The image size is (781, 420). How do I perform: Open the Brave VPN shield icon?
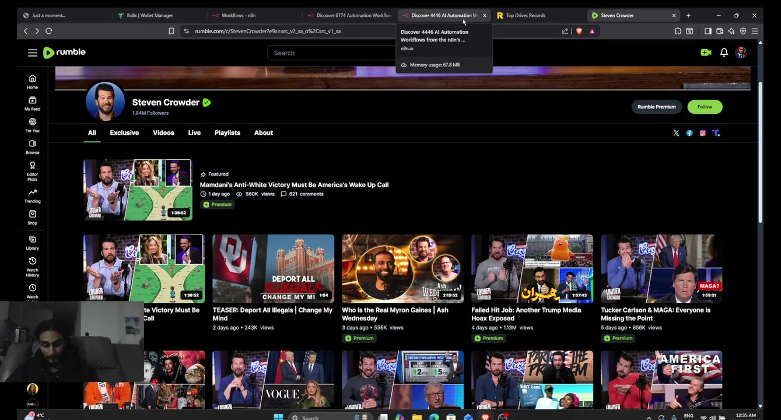[x=743, y=31]
